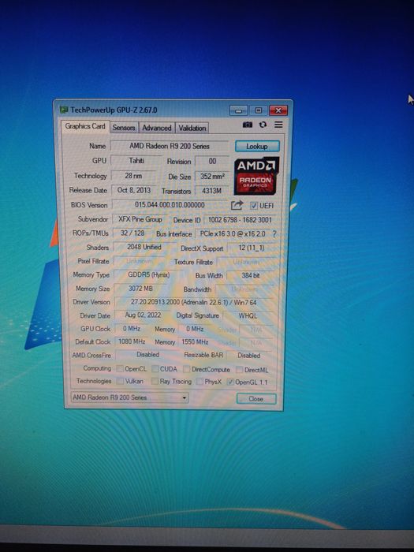Switch to the Advanced tab
This screenshot has width=414, height=552.
point(157,128)
